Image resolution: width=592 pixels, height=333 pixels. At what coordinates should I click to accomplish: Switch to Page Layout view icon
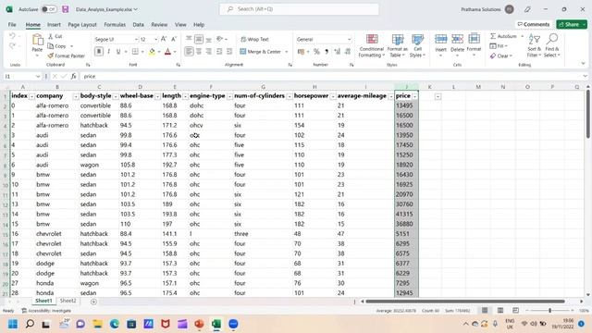(x=500, y=311)
